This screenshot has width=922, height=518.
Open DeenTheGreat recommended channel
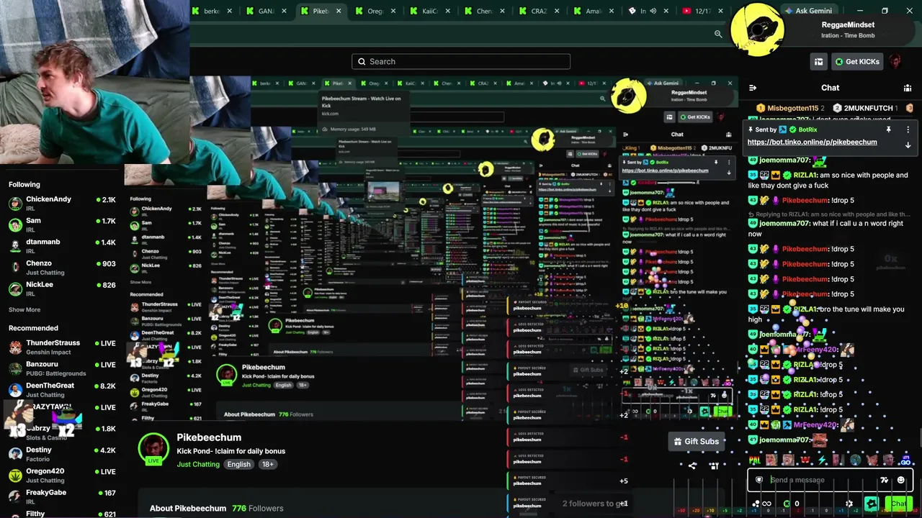click(x=61, y=390)
